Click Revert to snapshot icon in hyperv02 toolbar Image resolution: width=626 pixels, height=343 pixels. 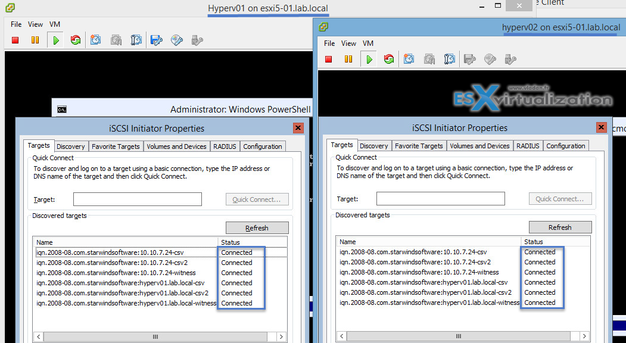429,59
